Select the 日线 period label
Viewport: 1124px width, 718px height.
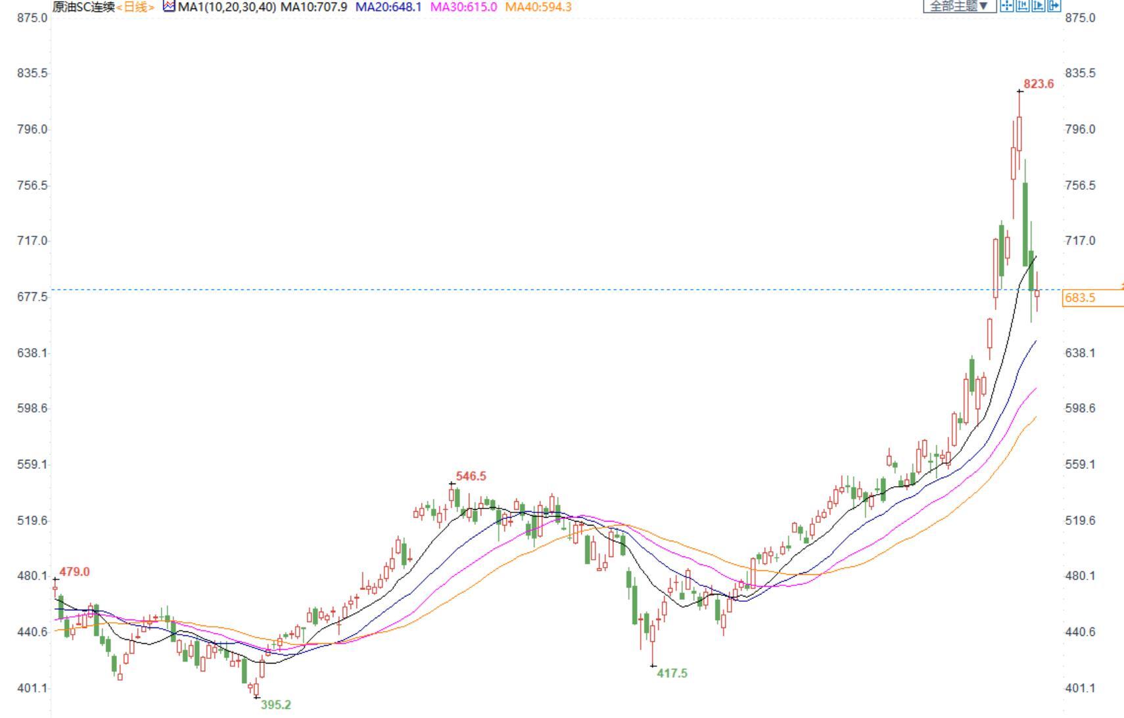(x=135, y=7)
